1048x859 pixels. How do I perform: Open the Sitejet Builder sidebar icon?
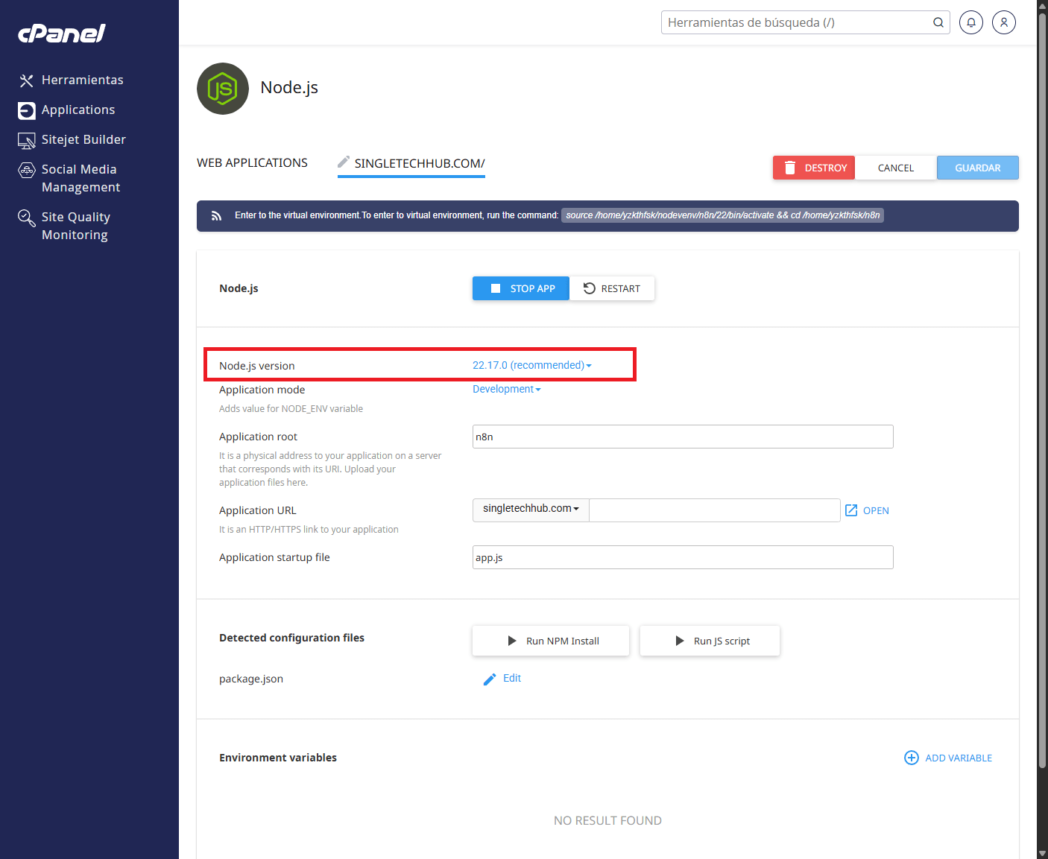27,140
